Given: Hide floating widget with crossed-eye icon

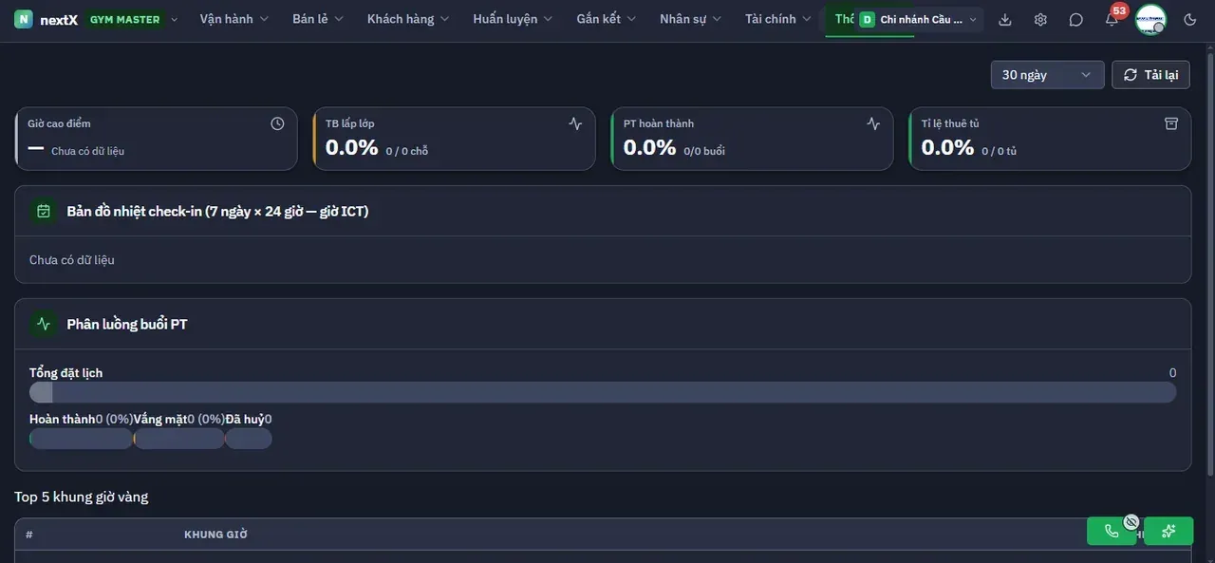Looking at the screenshot, I should (x=1131, y=521).
